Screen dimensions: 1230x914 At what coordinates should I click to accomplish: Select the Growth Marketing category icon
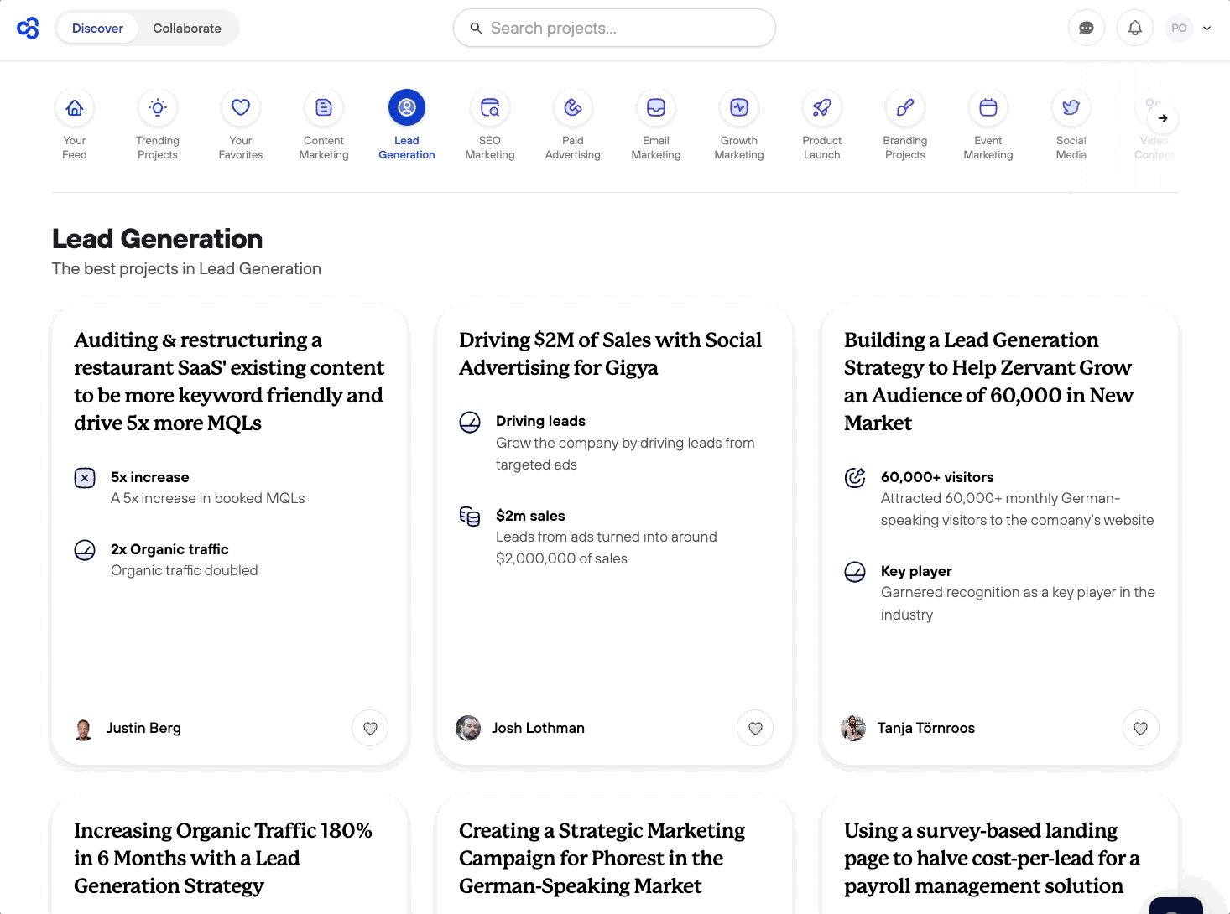coord(739,108)
